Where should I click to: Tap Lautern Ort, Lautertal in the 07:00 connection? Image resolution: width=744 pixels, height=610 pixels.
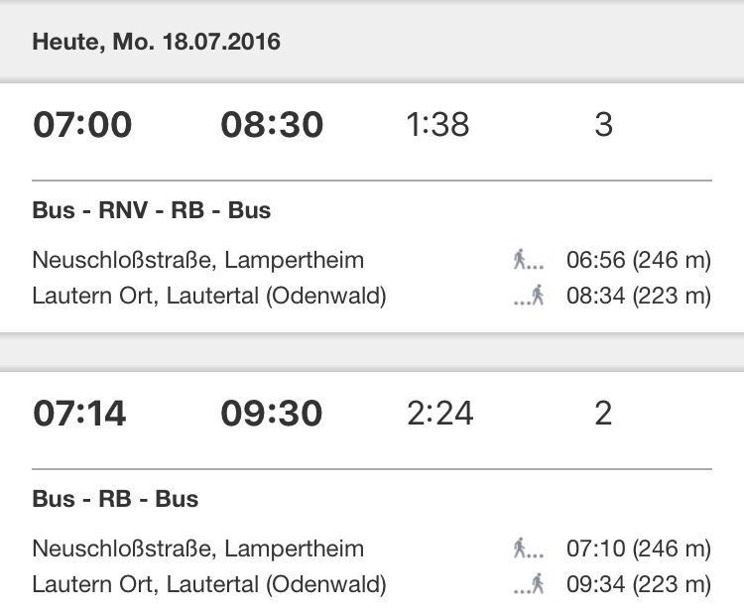(209, 296)
